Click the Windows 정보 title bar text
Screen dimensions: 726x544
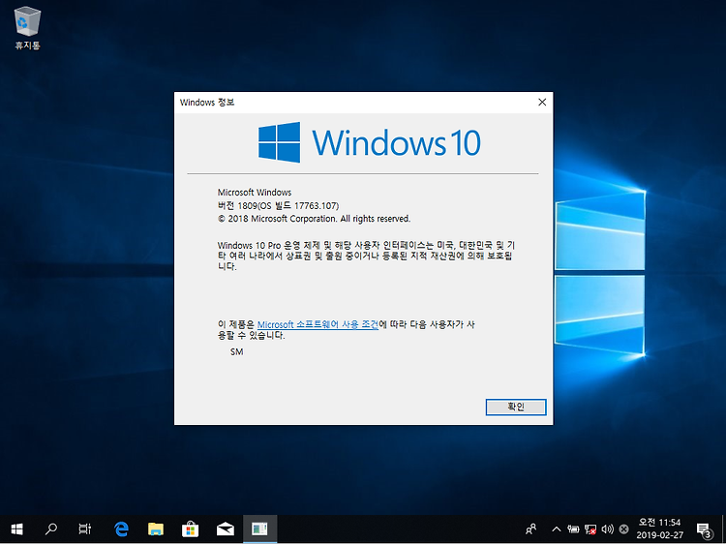click(x=207, y=103)
